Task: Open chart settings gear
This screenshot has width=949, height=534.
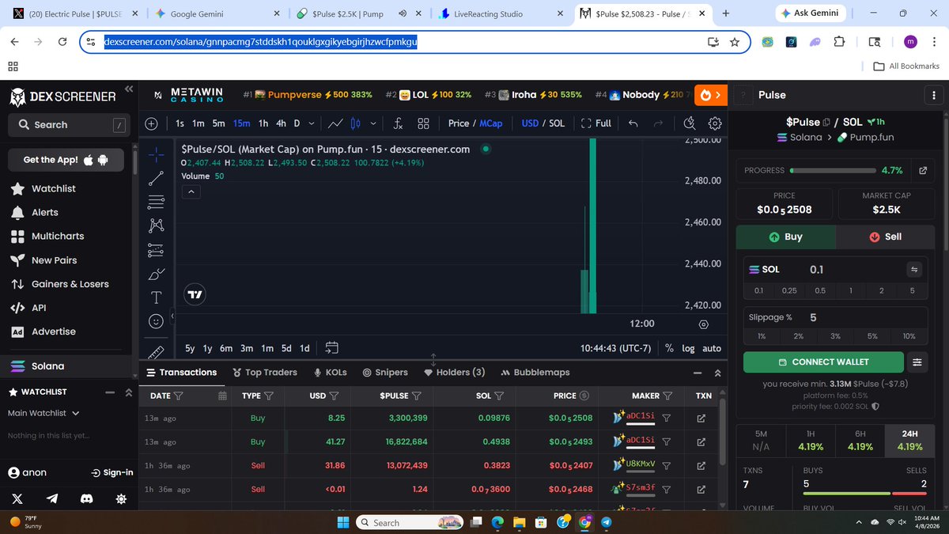Action: click(x=715, y=123)
